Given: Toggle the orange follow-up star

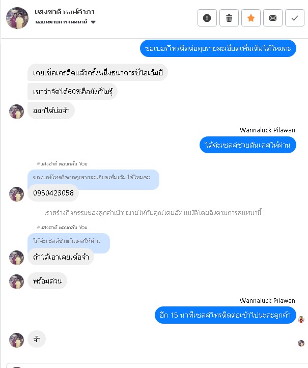Looking at the screenshot, I should coord(250,18).
